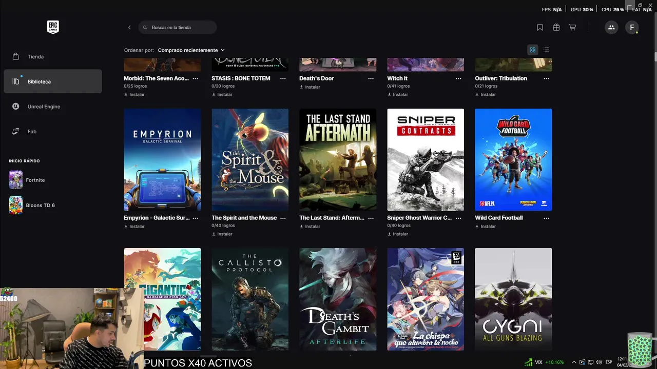
Task: Install Sniper Ghost Warrior Contracts
Action: point(398,234)
